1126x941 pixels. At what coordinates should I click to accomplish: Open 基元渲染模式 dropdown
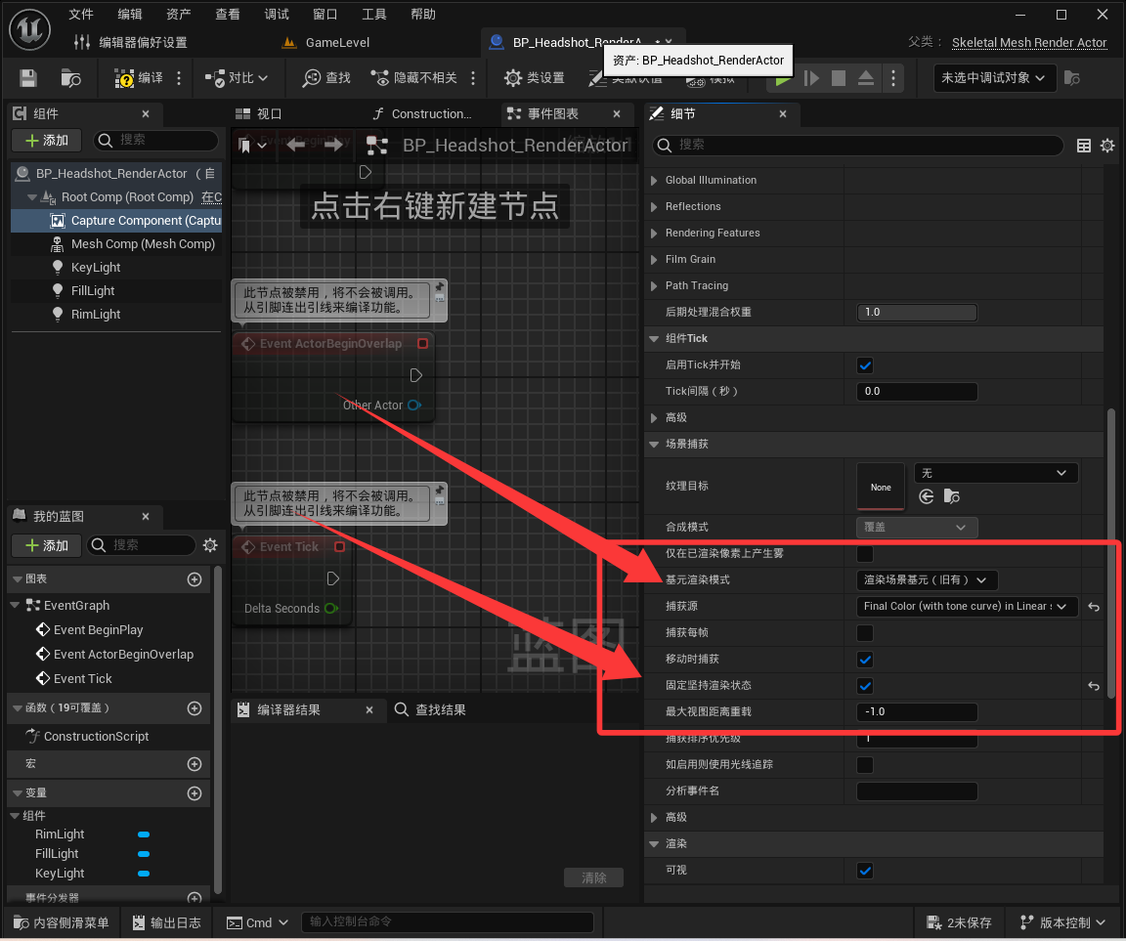coord(927,580)
